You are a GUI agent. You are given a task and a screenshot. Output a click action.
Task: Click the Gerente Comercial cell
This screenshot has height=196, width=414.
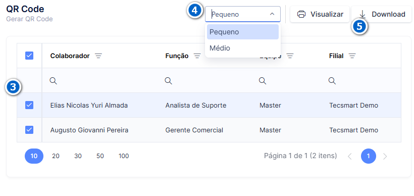coord(194,130)
